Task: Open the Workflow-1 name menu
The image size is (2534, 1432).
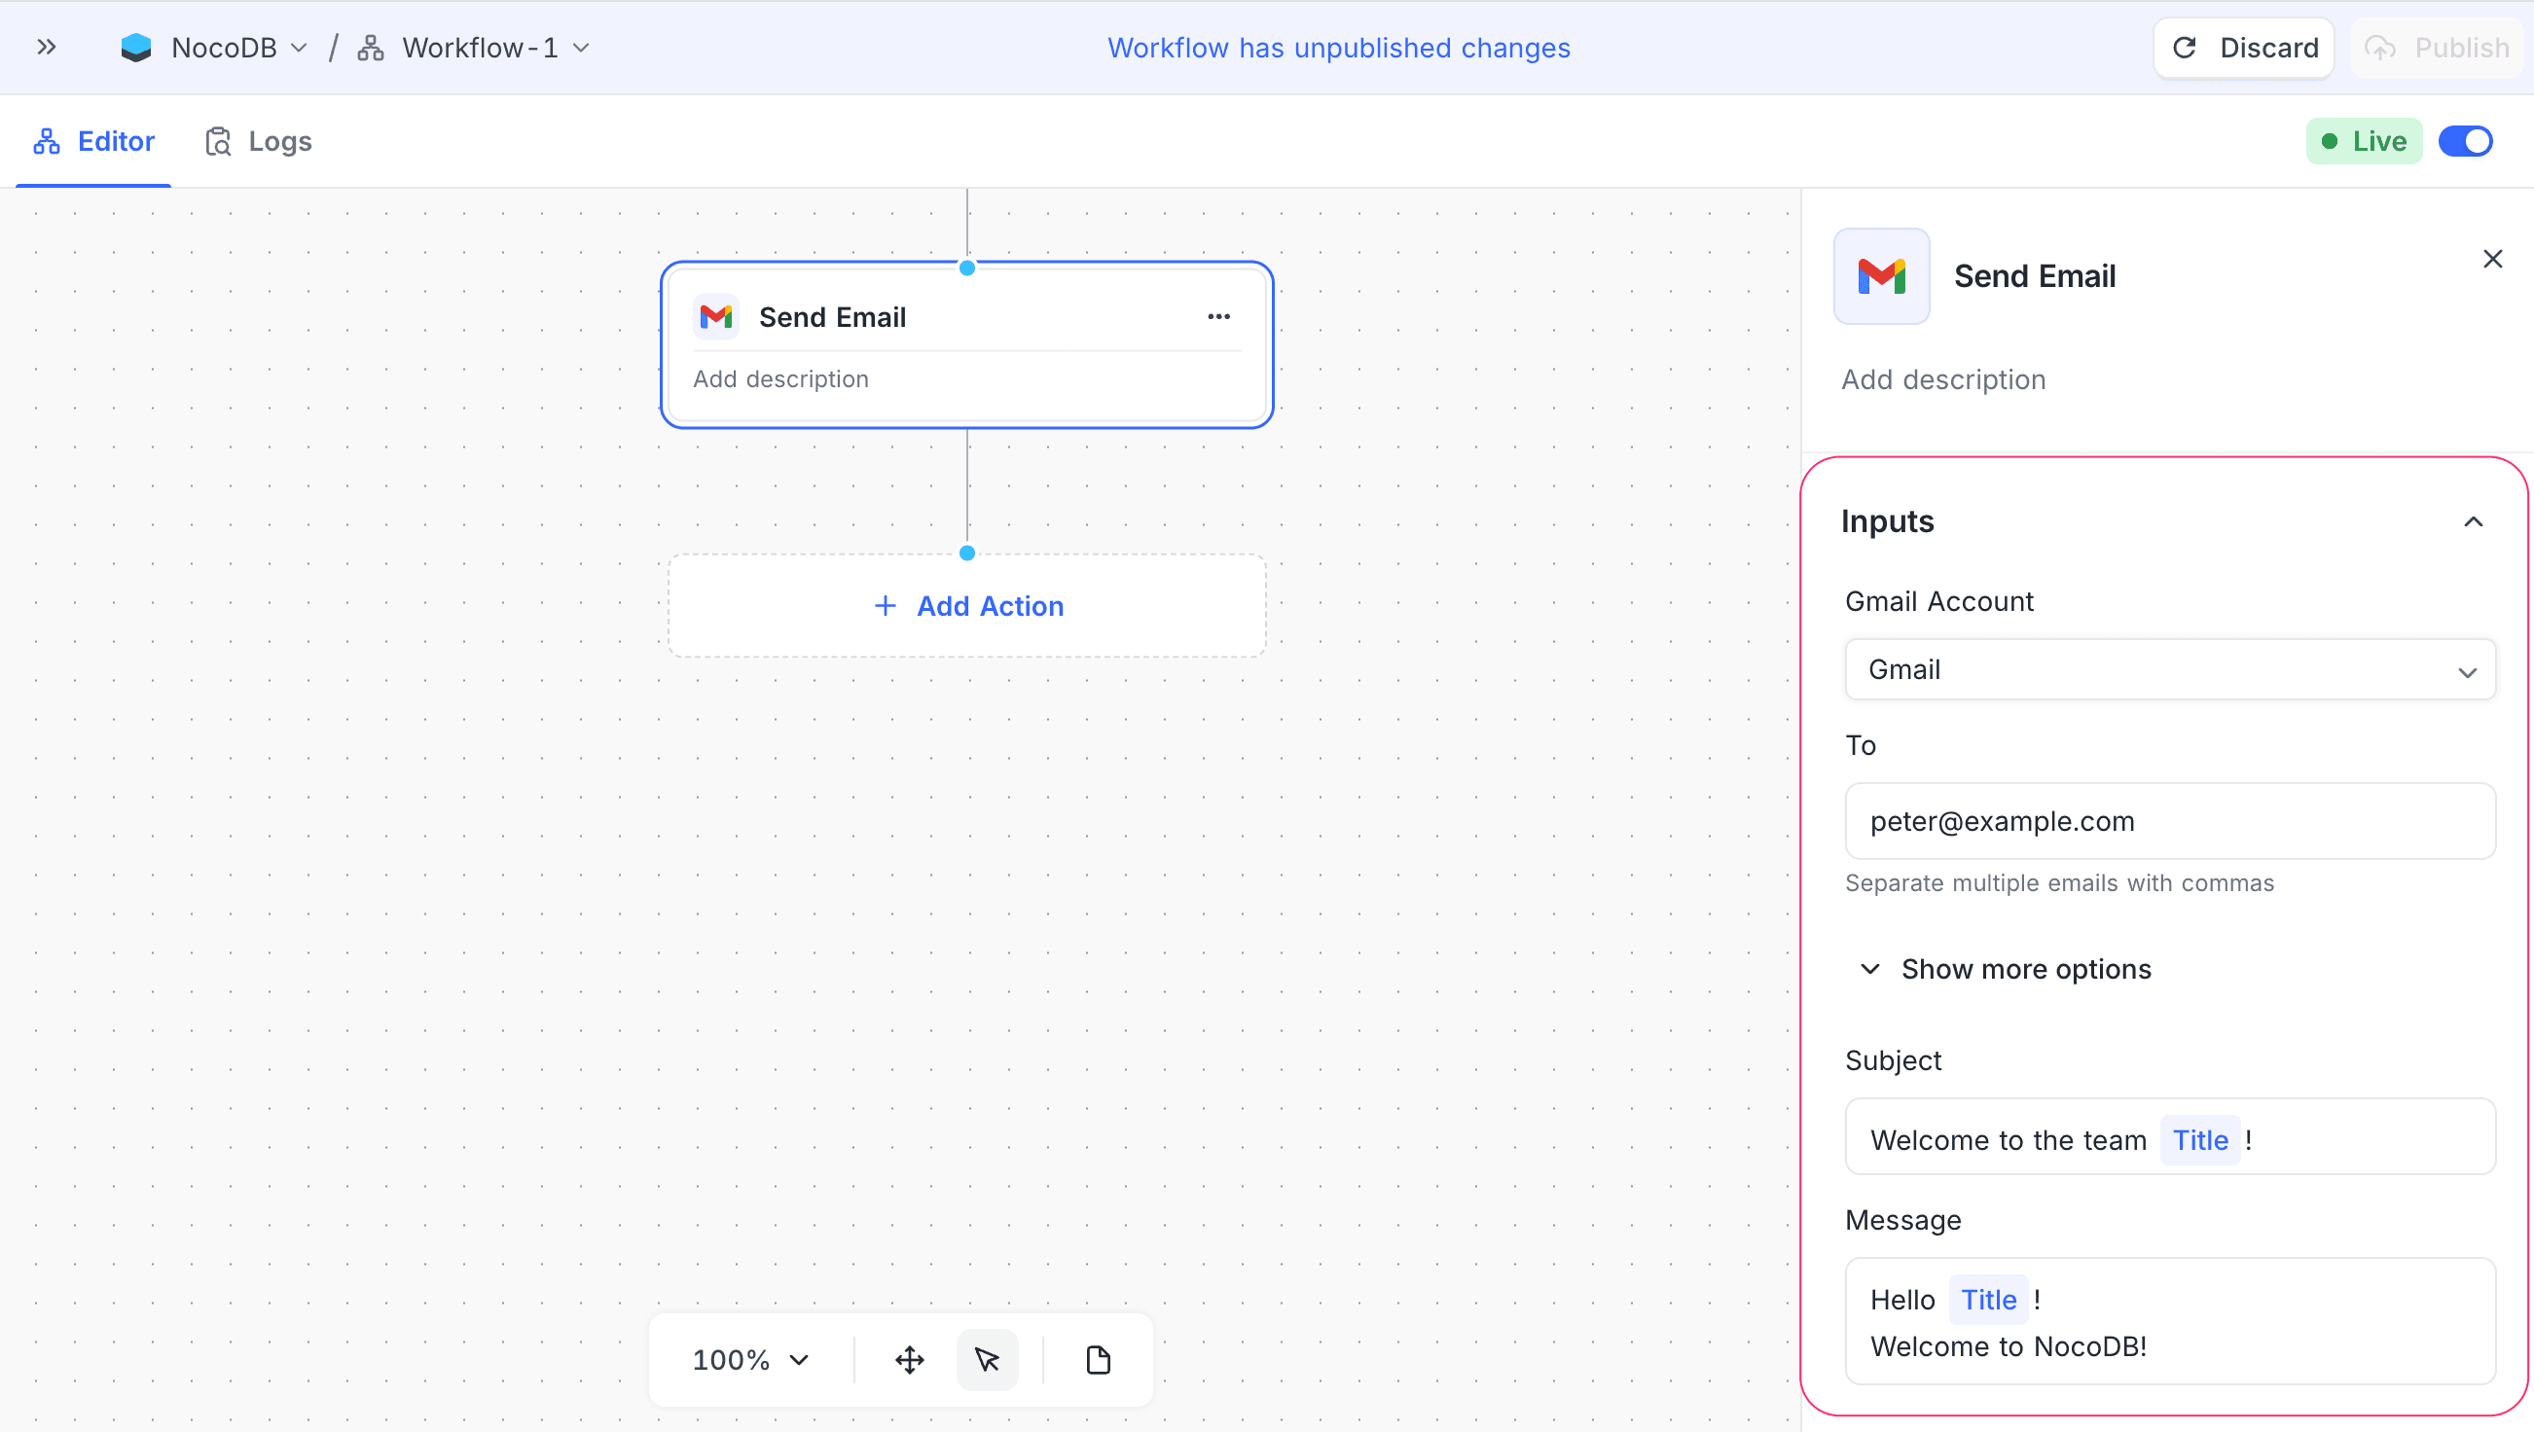Action: pos(583,48)
